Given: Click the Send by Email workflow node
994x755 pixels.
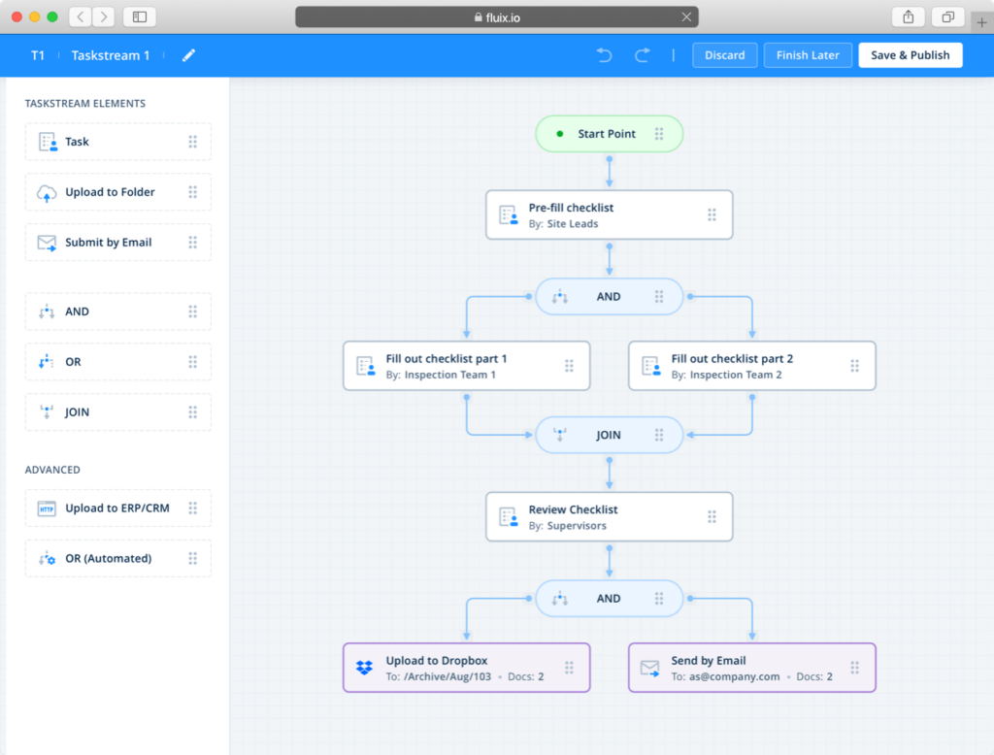Looking at the screenshot, I should [751, 667].
